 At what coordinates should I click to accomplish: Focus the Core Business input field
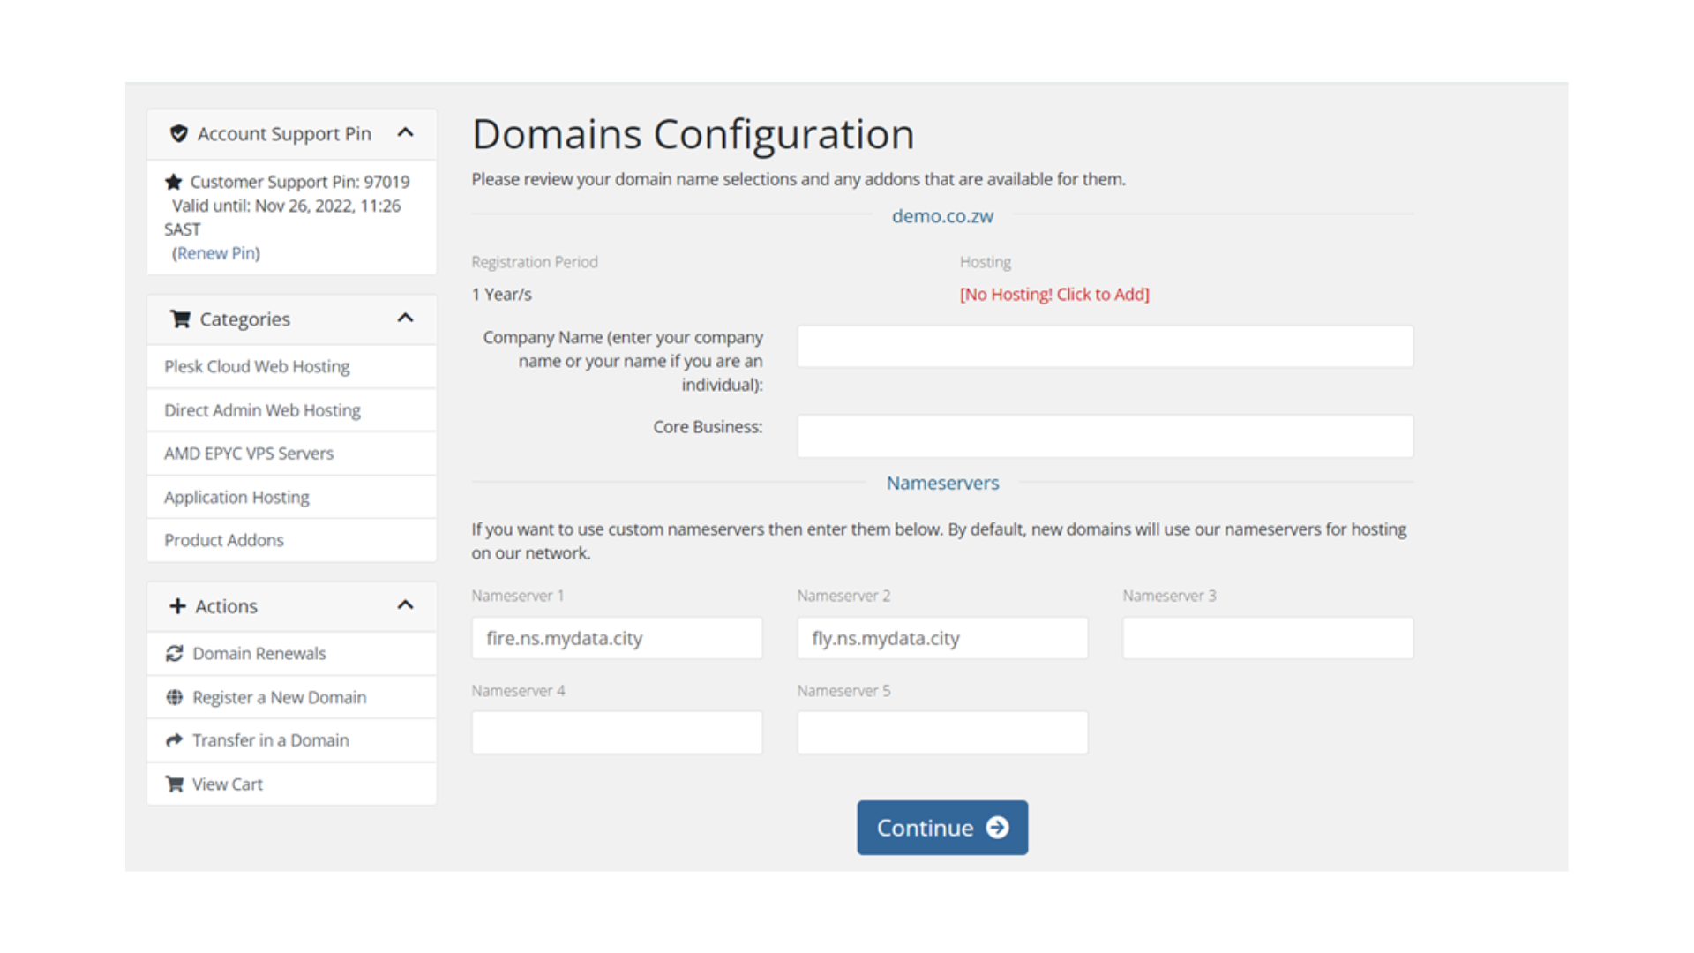pos(1106,436)
